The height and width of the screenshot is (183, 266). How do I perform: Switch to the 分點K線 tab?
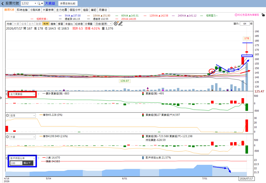pos(35,10)
